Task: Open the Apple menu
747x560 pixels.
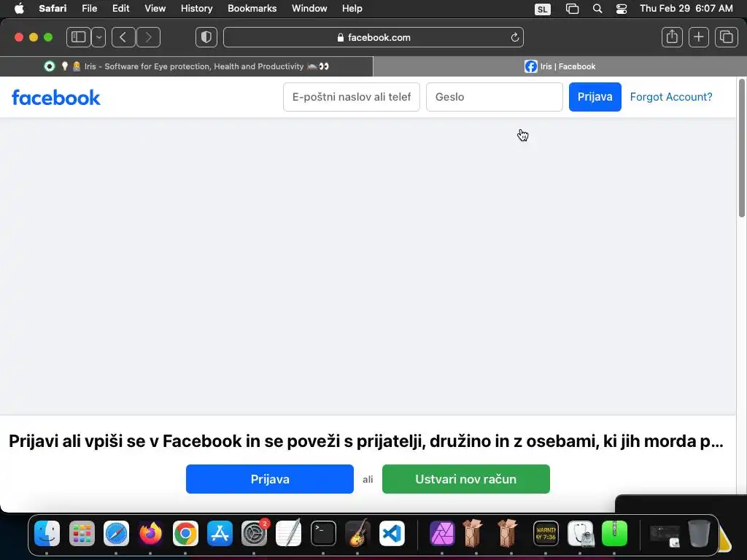Action: 19,9
